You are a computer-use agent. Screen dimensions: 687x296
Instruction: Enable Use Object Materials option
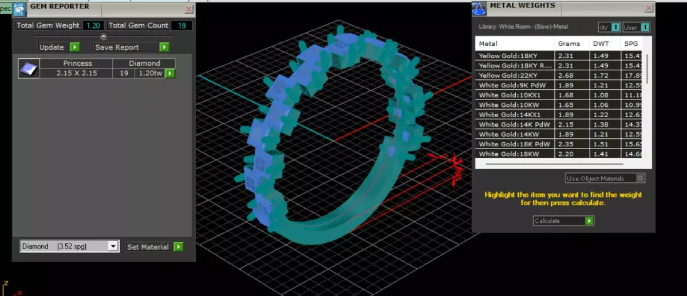pos(605,178)
